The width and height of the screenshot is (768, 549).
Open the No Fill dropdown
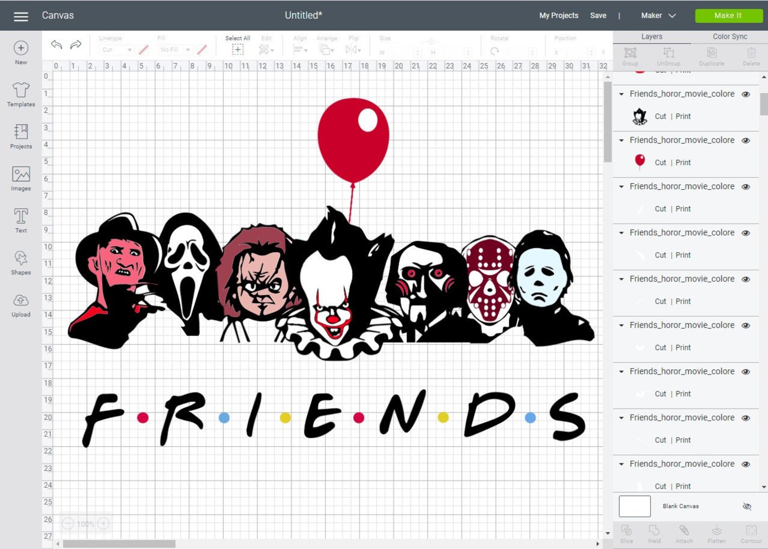pos(175,50)
